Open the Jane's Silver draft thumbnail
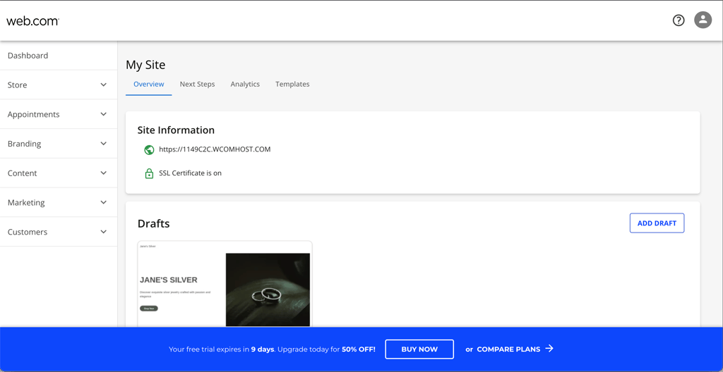Viewport: 723px width, 372px height. [225, 284]
